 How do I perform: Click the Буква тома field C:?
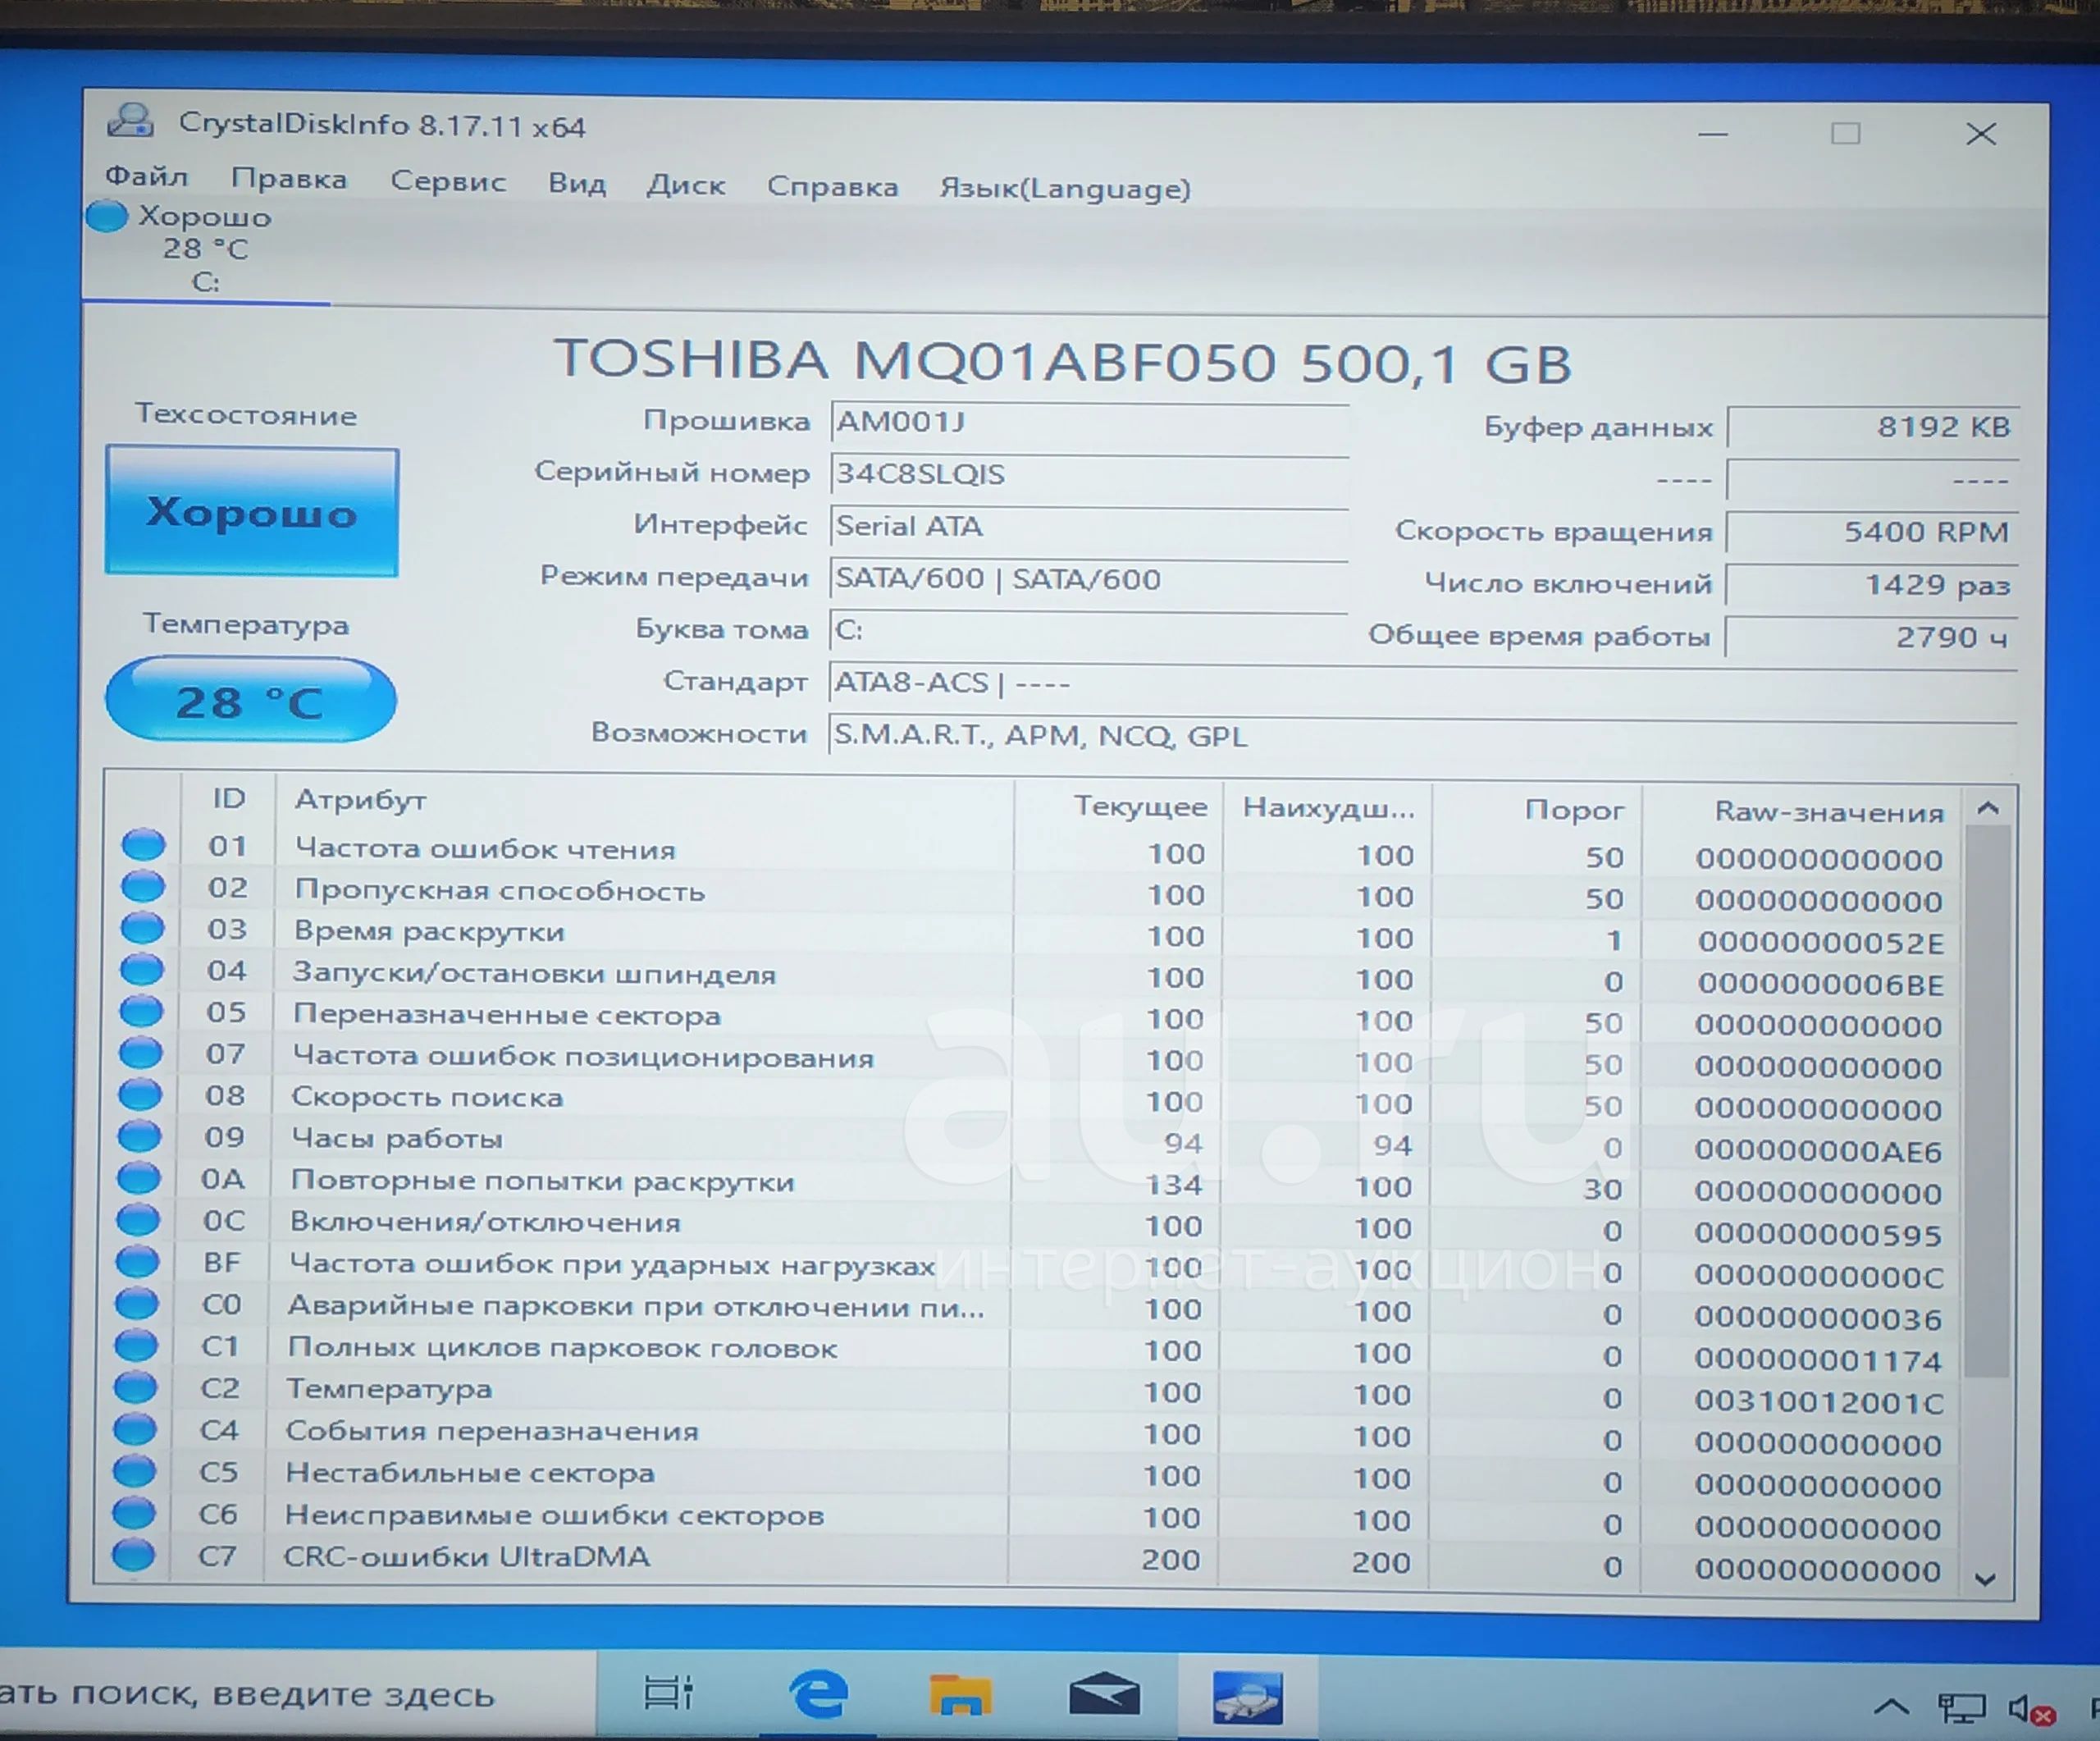(x=1089, y=631)
